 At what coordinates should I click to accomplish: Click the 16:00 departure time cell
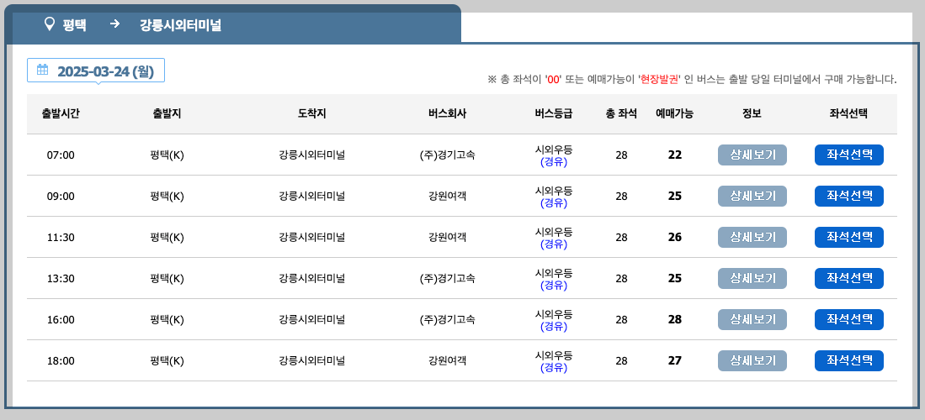(61, 320)
